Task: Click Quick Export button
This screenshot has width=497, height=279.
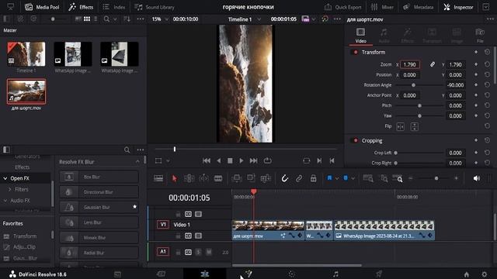Action: click(343, 7)
